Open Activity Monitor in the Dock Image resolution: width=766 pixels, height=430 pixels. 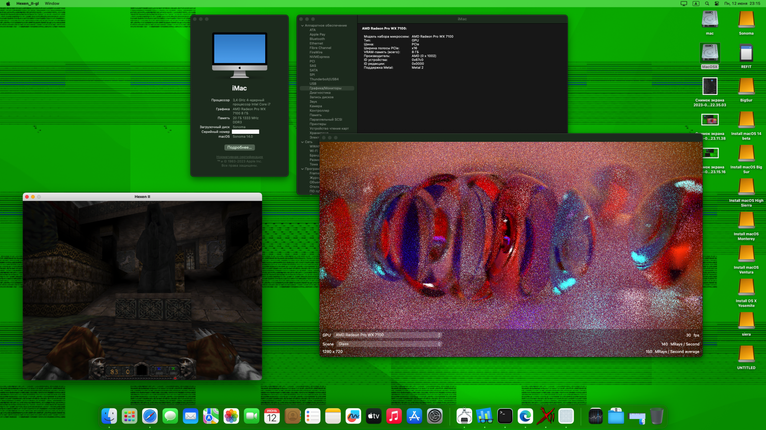coord(596,416)
